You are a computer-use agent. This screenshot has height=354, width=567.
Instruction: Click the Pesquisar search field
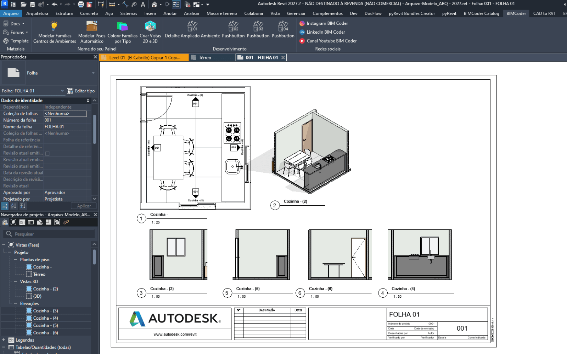click(x=49, y=234)
